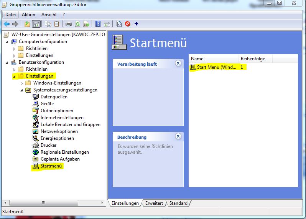The width and height of the screenshot is (306, 219).
Task: Select Computerkonfiguration in the tree
Action: (43, 41)
